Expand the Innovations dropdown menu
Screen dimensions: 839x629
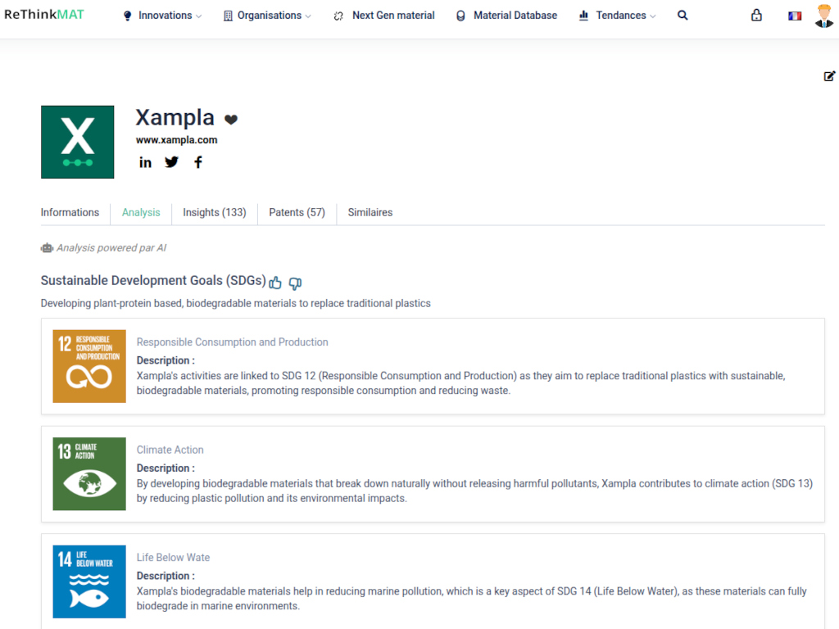click(162, 16)
